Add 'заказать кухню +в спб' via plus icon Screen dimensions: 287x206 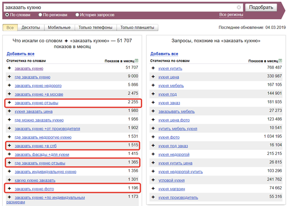(x=9, y=145)
